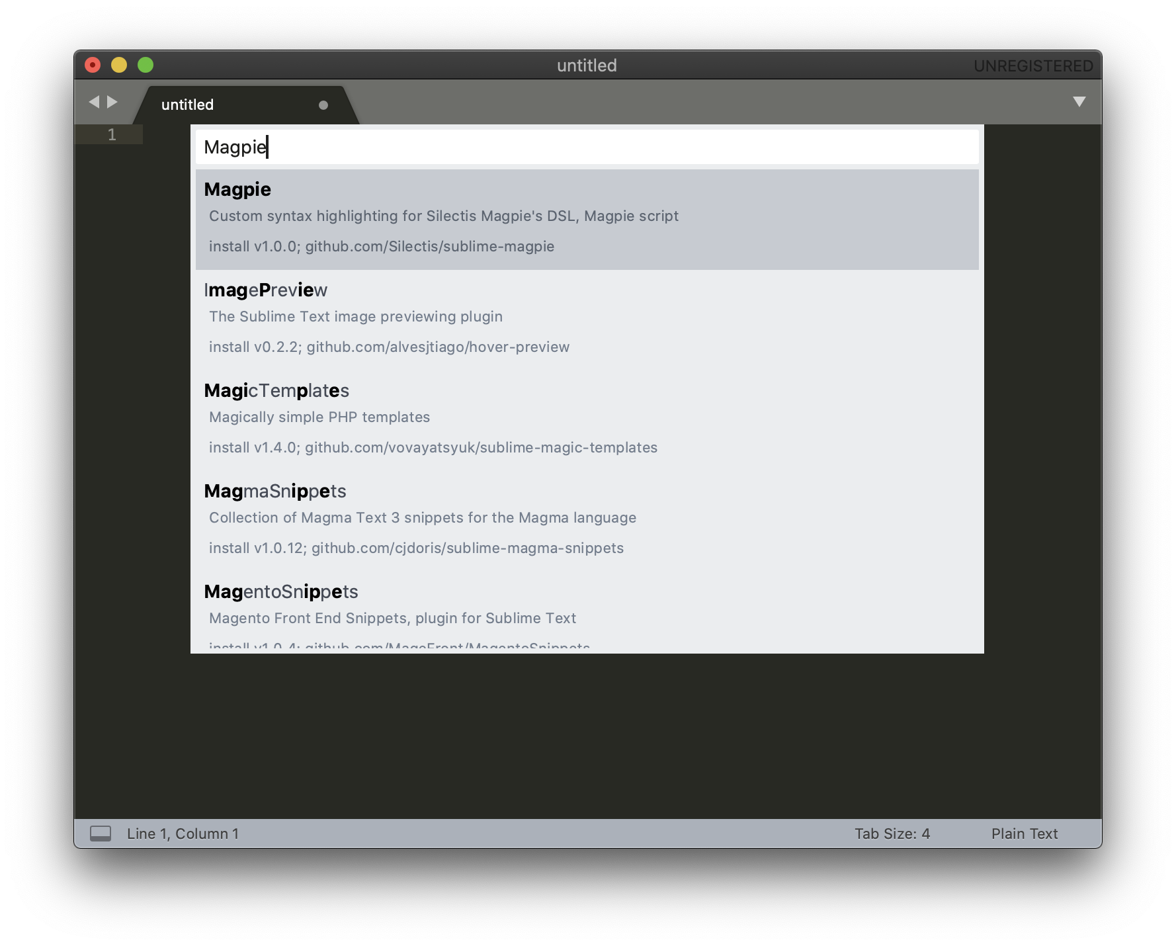Select the untitled tab
This screenshot has height=946, width=1176.
pos(246,105)
